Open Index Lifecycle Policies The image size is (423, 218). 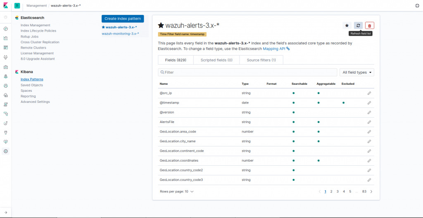38,31
